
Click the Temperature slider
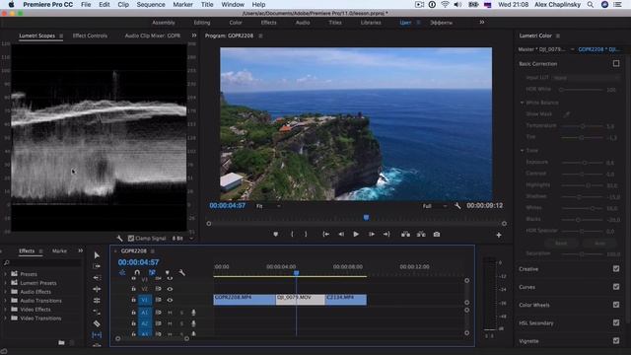(582, 126)
